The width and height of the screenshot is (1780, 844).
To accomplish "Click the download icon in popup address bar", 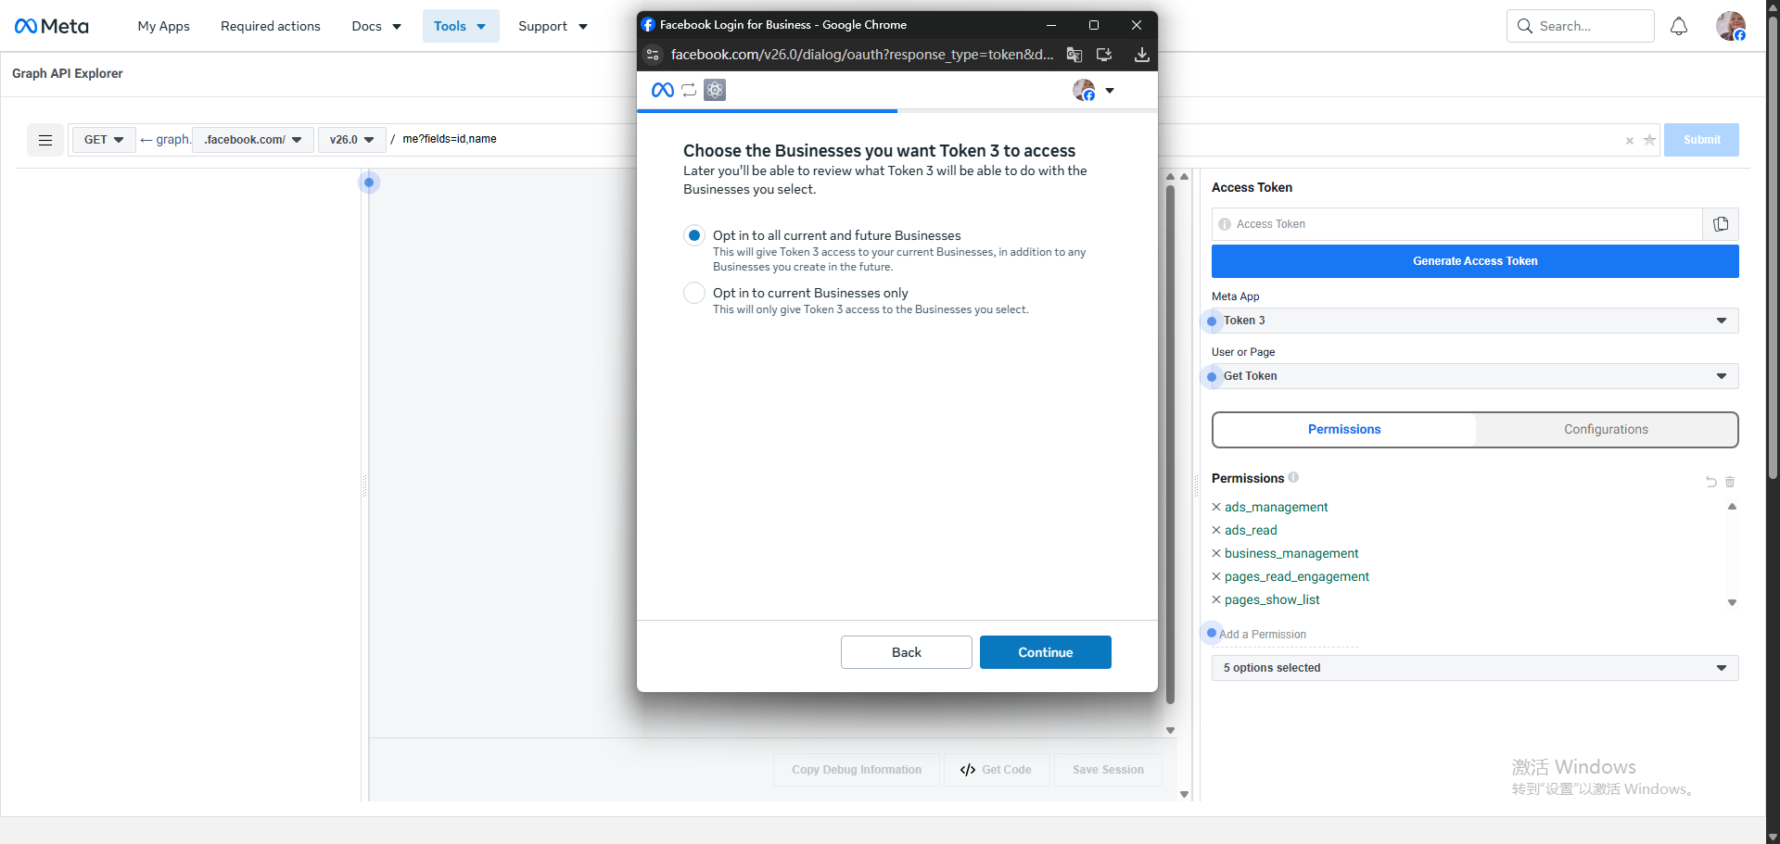I will click(x=1142, y=55).
